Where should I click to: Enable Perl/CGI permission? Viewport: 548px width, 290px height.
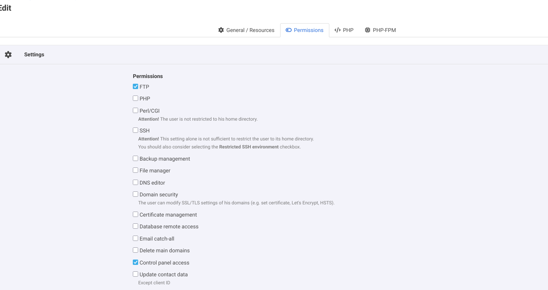(135, 110)
